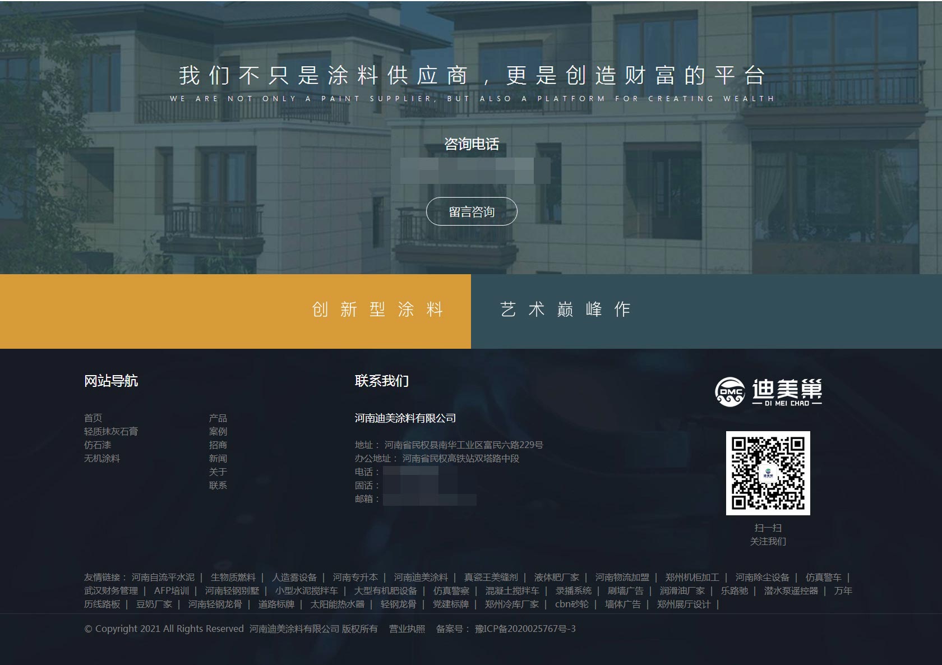Click the 咨询电话 heading text
This screenshot has height=665, width=942.
(472, 144)
